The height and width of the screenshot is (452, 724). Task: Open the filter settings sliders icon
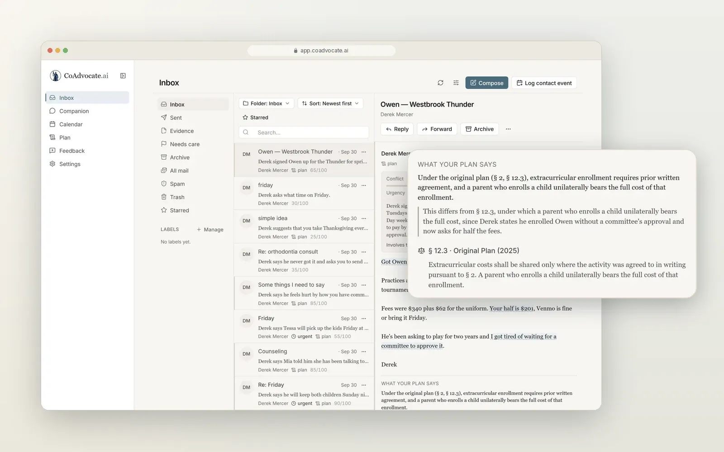point(456,83)
